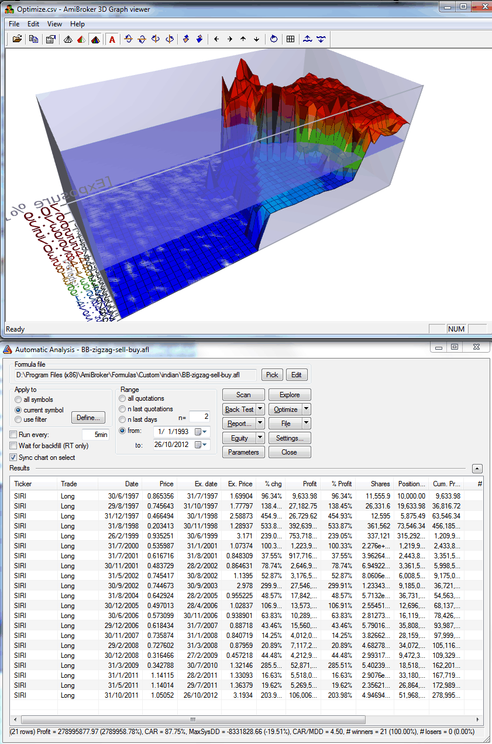The image size is (492, 744).
Task: Click the n= input field
Action: click(x=199, y=417)
